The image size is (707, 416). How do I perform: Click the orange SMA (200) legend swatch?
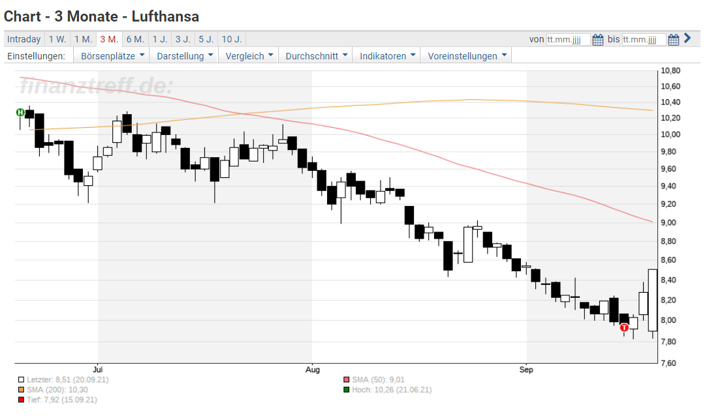click(21, 389)
